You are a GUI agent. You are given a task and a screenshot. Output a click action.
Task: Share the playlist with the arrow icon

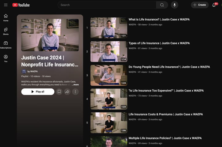[67, 92]
